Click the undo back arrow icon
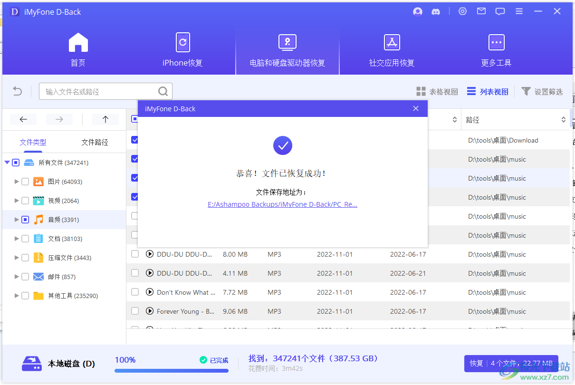 click(x=18, y=91)
